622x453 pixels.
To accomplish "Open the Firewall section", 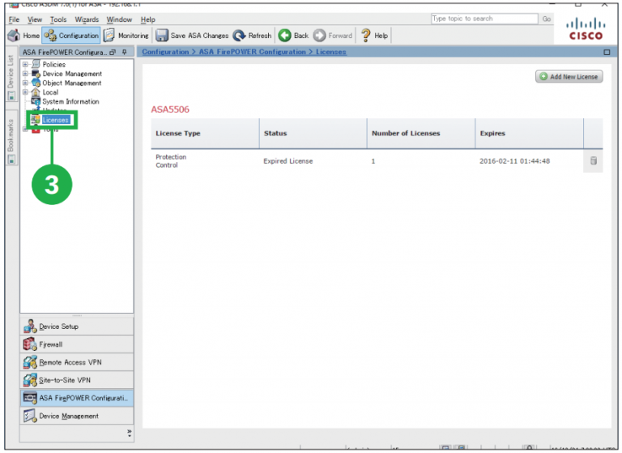I will coord(77,344).
